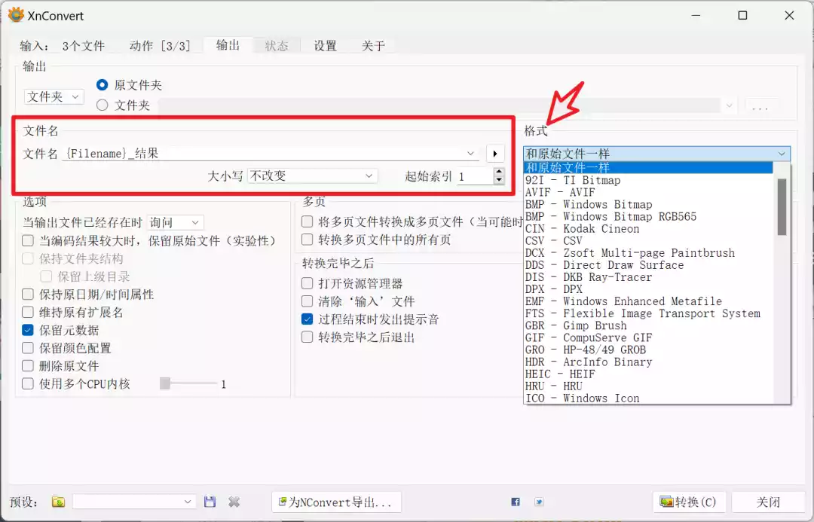Select EMF - Windows Enhanced Metafile format
814x522 pixels.
[648, 301]
